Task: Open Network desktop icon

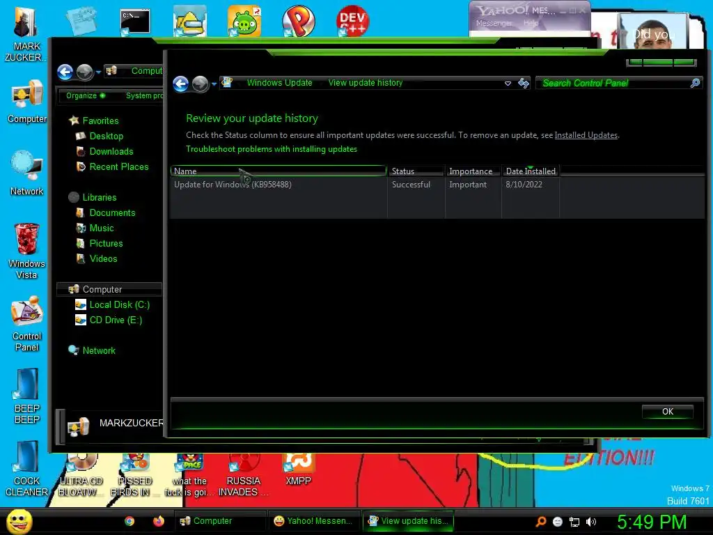Action: [27, 173]
